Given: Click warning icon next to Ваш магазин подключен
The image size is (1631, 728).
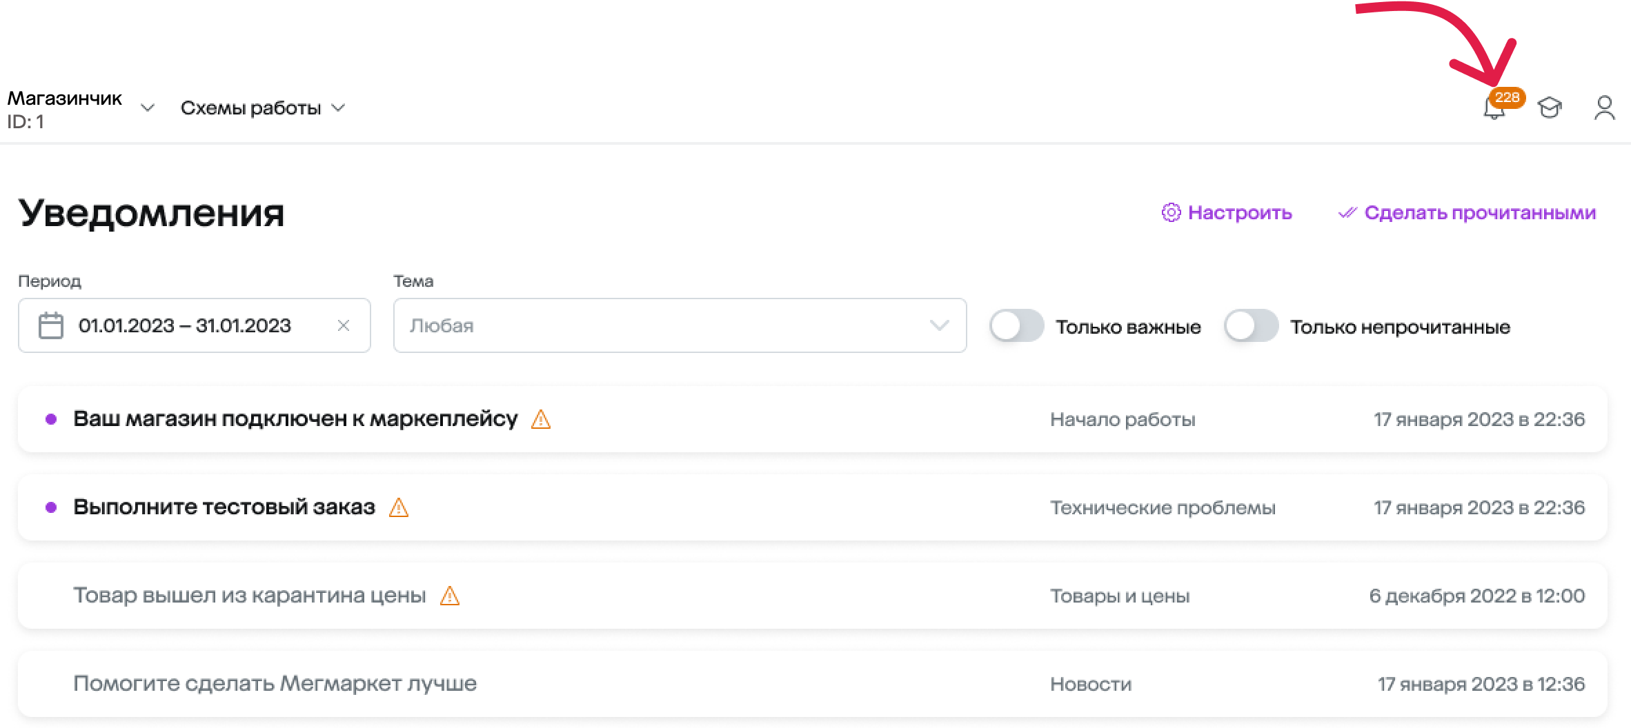Looking at the screenshot, I should tap(541, 419).
